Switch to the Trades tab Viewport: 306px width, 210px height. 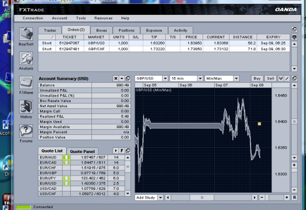tap(50, 30)
